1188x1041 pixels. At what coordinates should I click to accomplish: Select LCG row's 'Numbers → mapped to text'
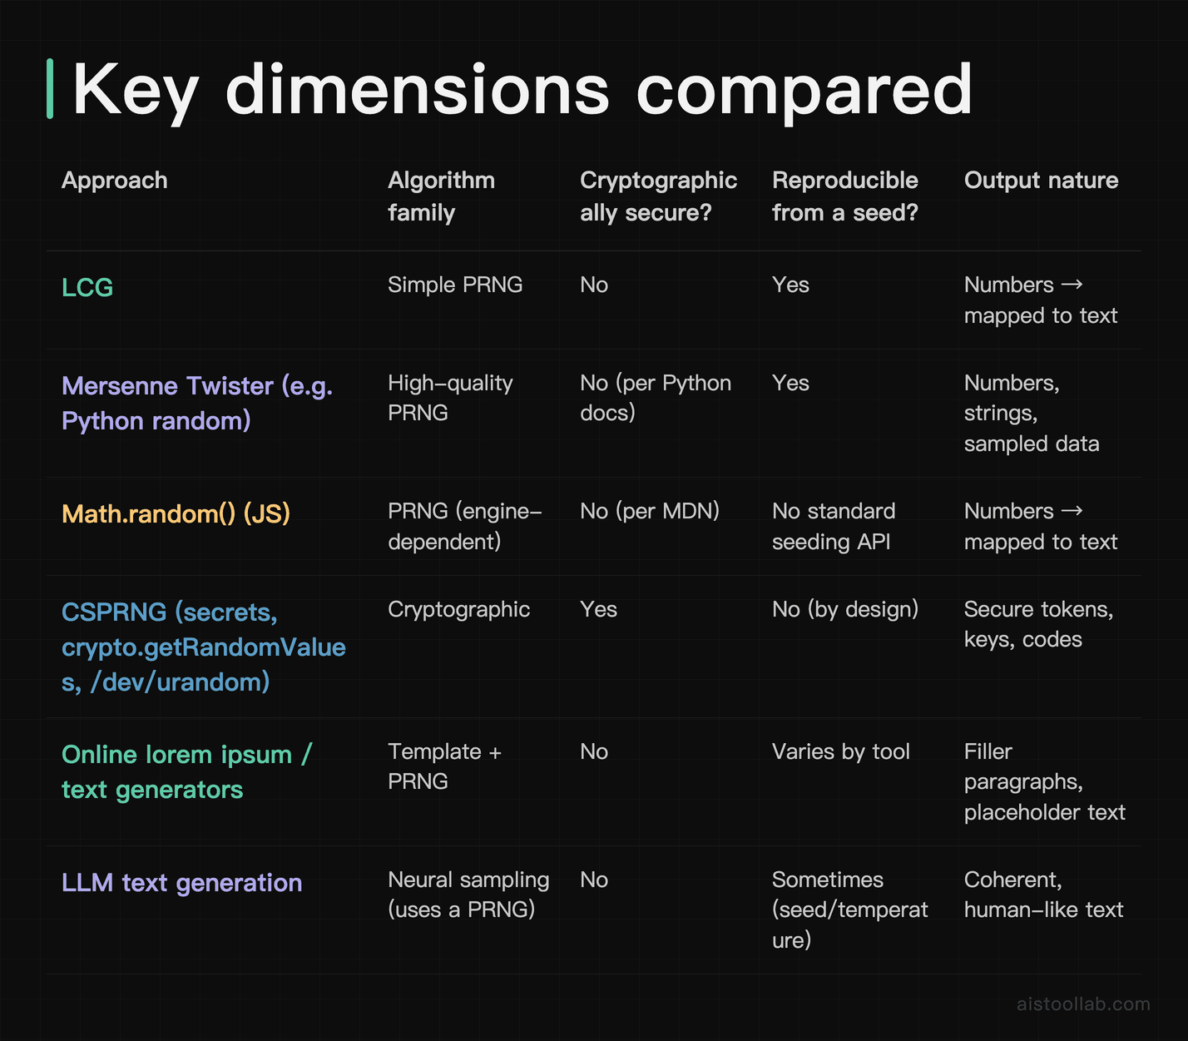(x=1041, y=300)
